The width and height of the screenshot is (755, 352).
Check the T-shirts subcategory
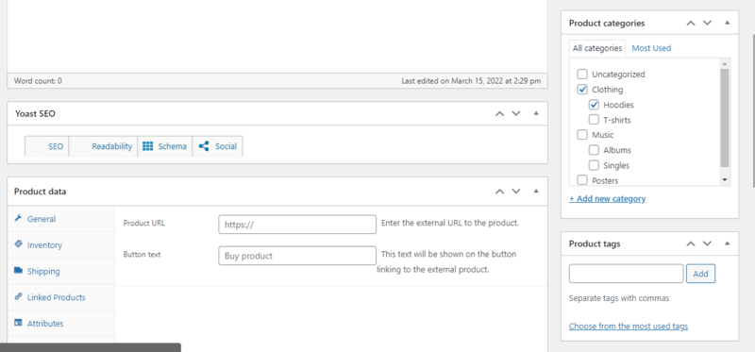click(x=594, y=120)
